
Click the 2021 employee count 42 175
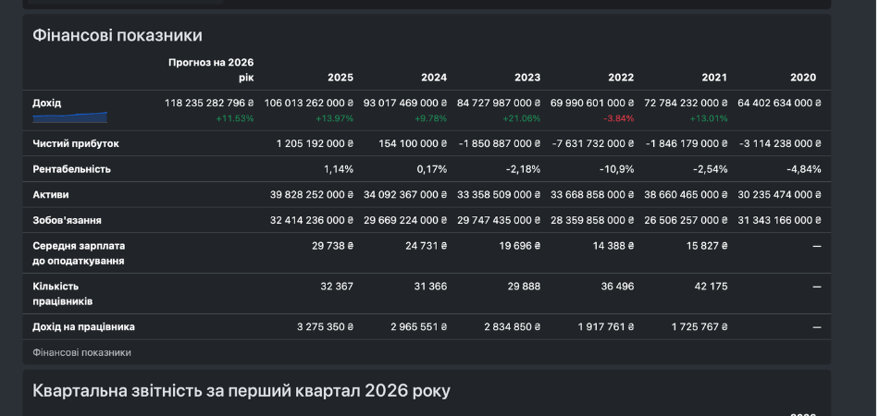point(710,287)
